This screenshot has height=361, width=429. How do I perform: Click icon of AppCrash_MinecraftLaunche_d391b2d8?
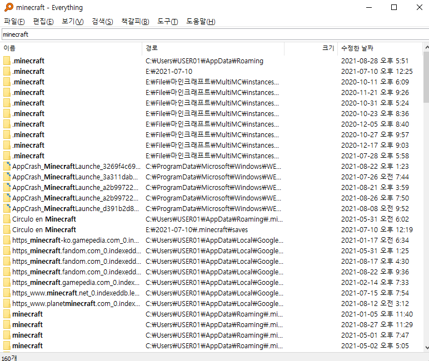click(7, 208)
